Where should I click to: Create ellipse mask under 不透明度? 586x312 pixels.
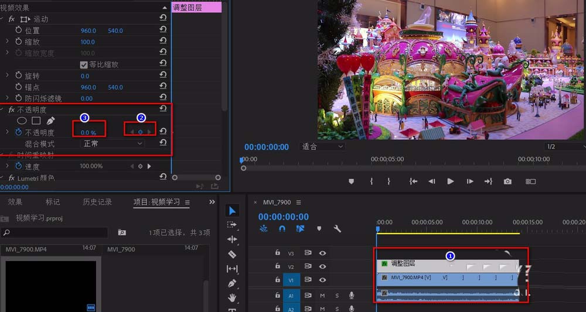click(22, 121)
